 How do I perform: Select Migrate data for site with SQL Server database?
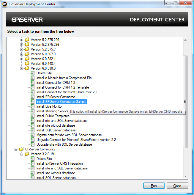click(x=69, y=135)
